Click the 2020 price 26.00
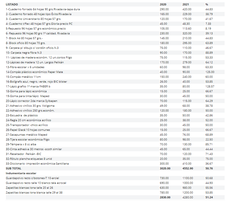 click(163, 82)
